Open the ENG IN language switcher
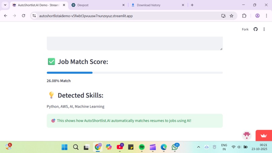Viewport: 272px width, 153px height. (x=224, y=147)
